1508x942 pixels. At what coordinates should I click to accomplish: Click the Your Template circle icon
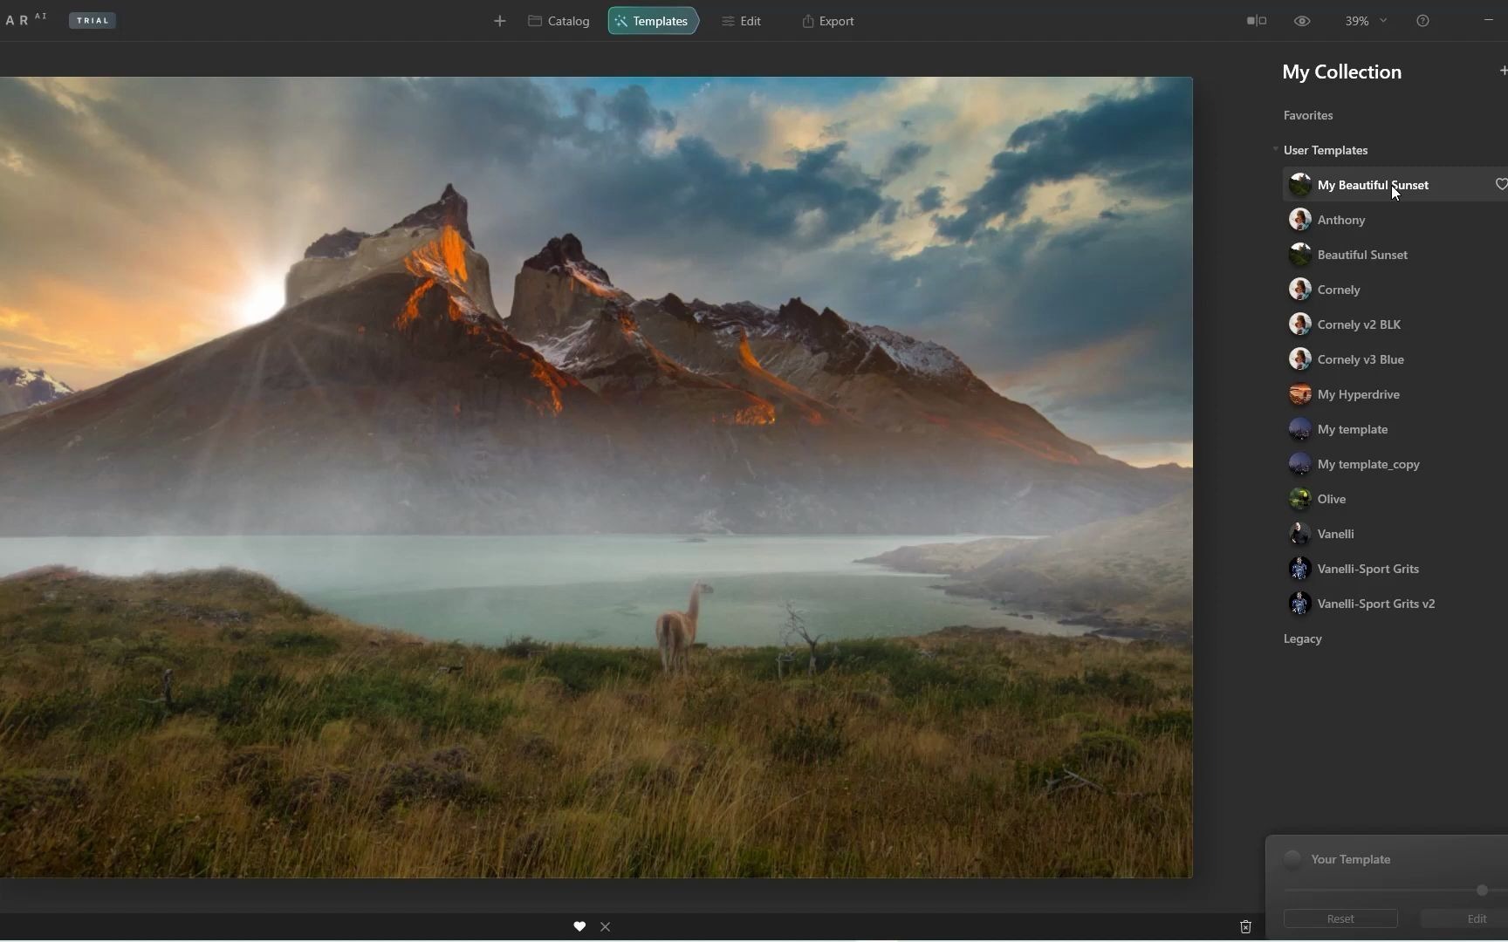click(x=1292, y=859)
